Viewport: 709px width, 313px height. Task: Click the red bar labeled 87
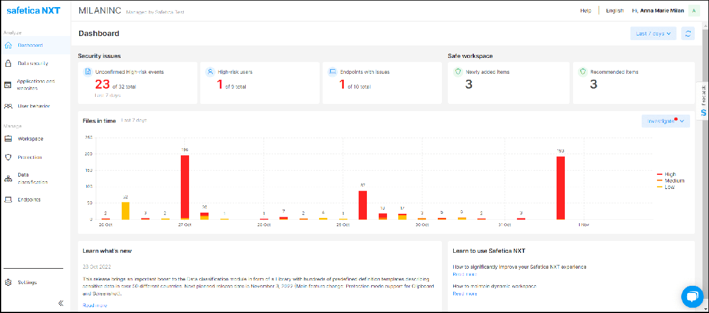point(363,205)
